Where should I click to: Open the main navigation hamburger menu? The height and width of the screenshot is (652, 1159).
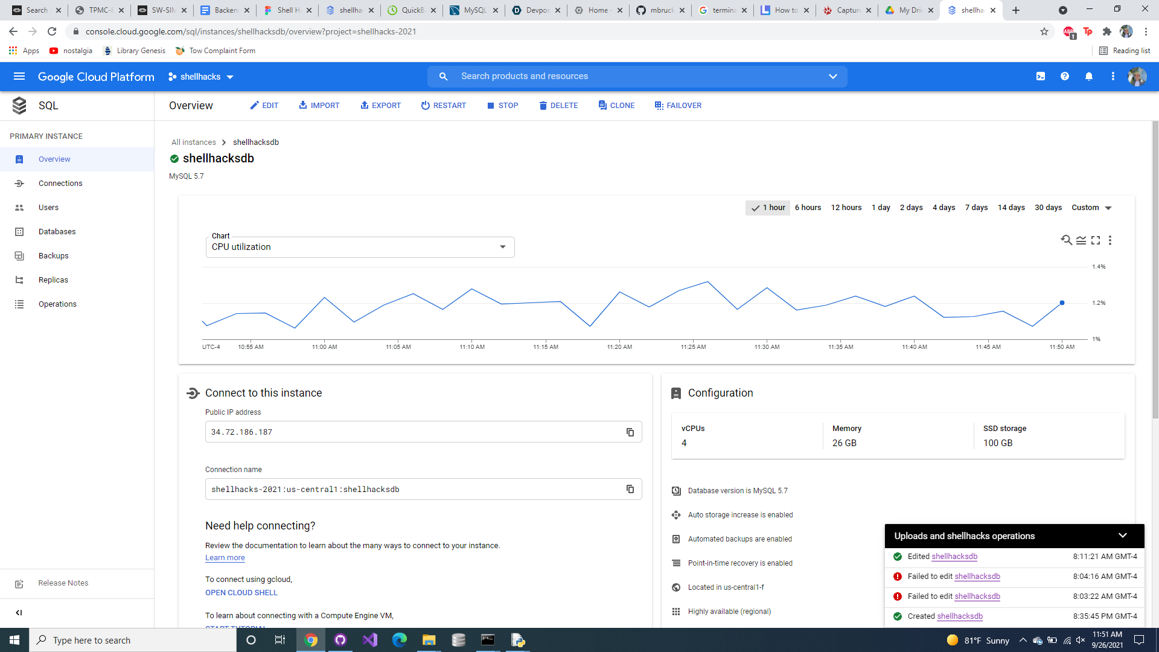pos(19,77)
